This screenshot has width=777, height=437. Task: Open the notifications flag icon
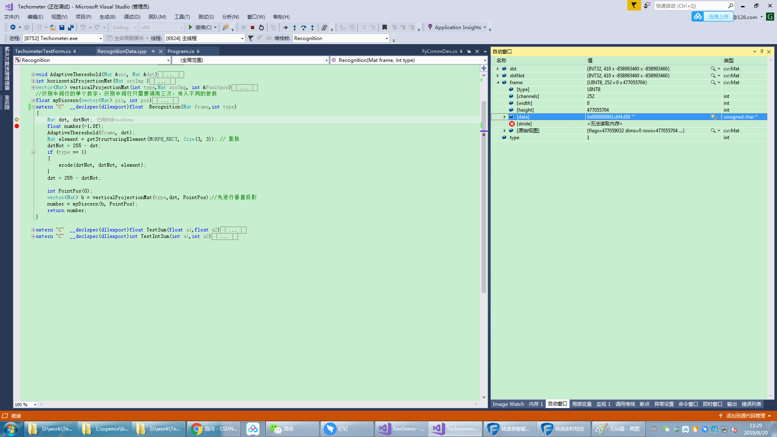pyautogui.click(x=634, y=5)
